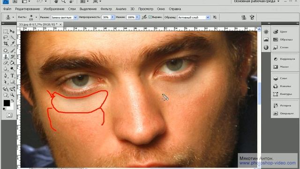
Task: Select the 3D Rotate tool
Action: 6,89
